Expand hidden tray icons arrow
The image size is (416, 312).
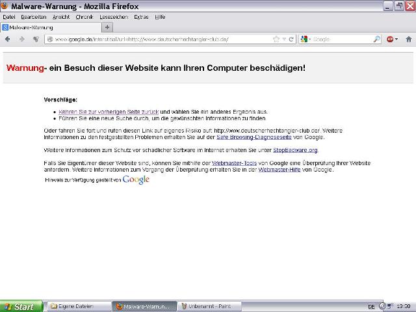tap(382, 306)
